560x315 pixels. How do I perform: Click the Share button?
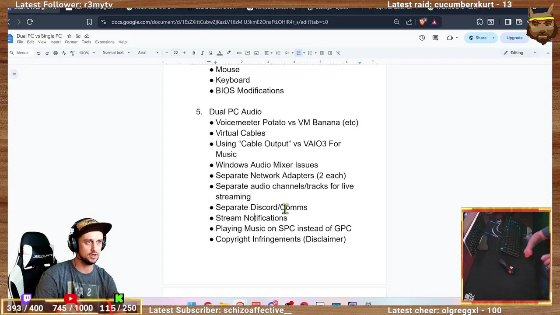coord(477,38)
